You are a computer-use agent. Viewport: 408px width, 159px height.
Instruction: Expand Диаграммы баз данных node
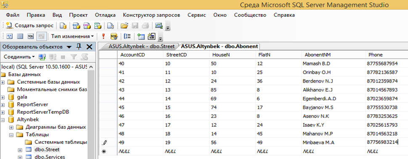point(11,128)
